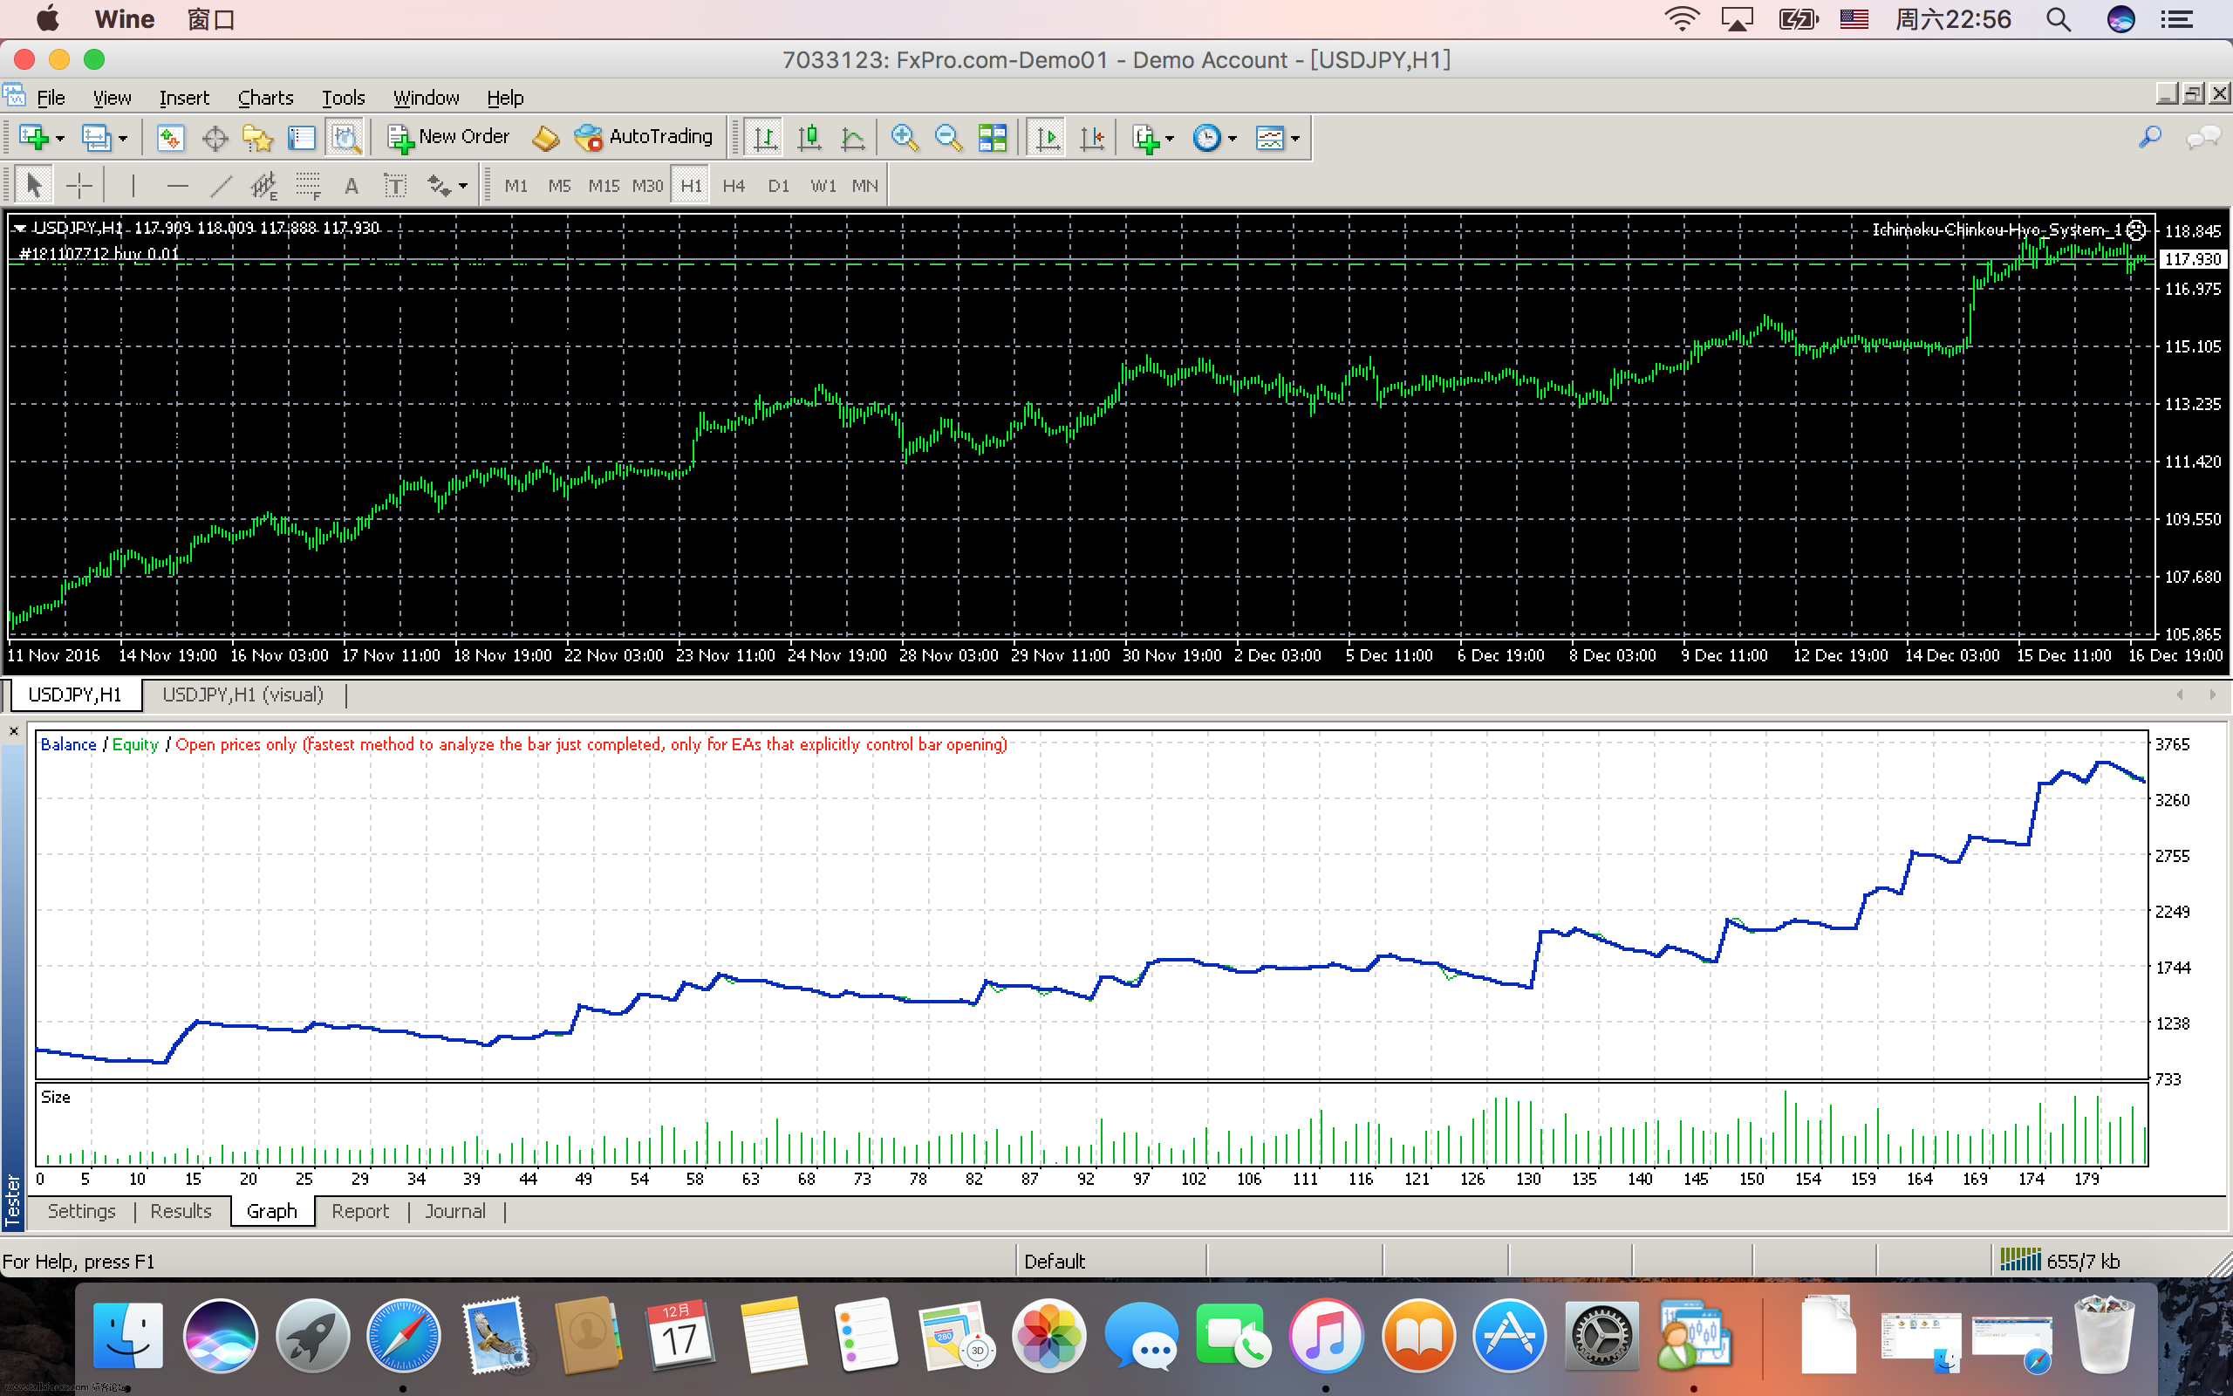Toggle the Terminal panel icon

click(302, 138)
